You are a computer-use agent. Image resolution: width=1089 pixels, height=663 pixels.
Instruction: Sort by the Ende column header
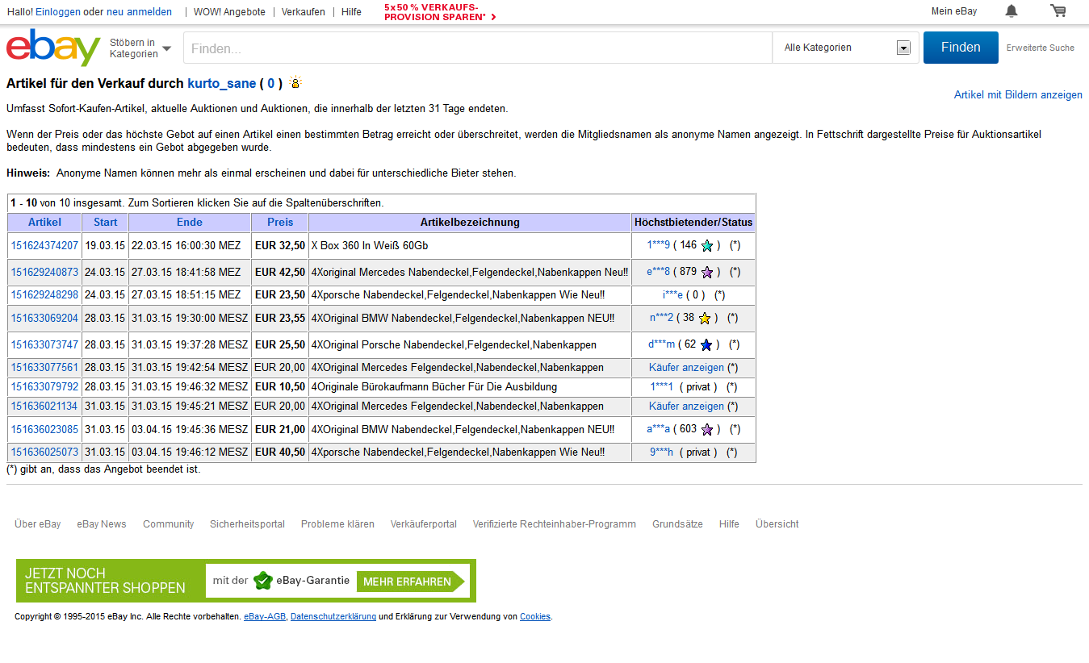point(190,222)
